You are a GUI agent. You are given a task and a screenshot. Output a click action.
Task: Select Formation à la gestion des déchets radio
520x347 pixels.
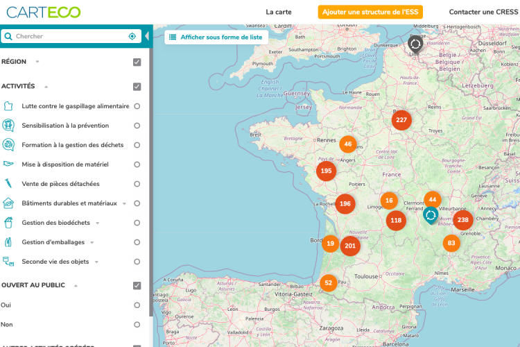tap(137, 145)
